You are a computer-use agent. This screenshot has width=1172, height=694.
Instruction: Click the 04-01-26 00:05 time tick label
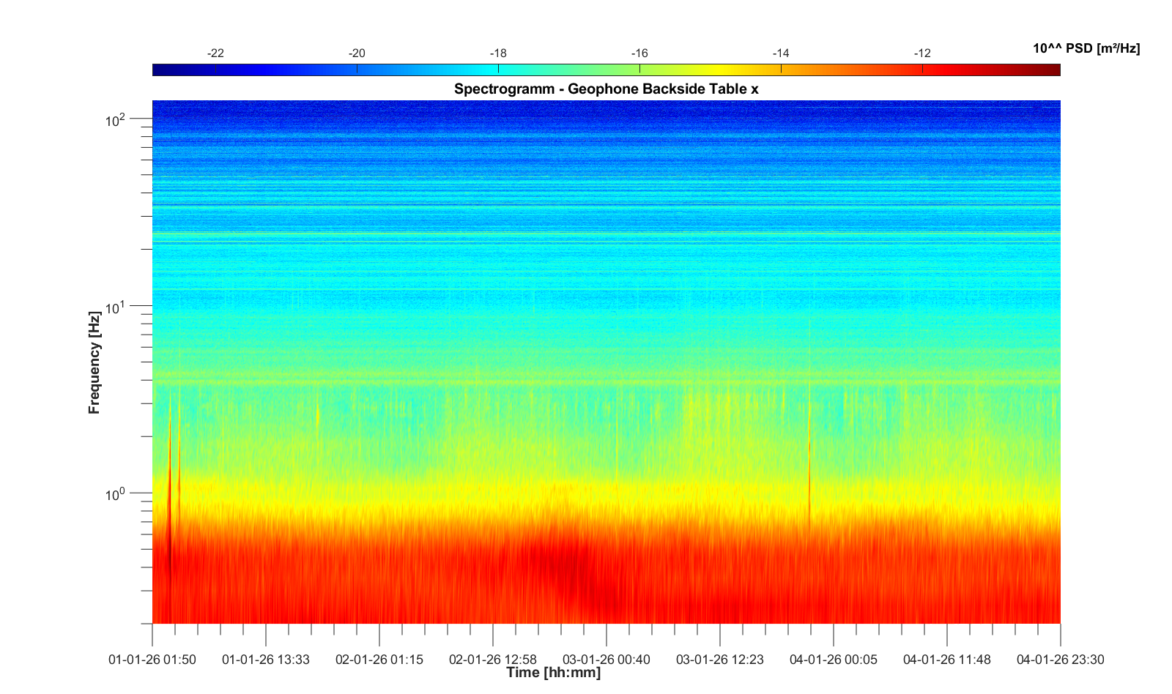point(834,660)
